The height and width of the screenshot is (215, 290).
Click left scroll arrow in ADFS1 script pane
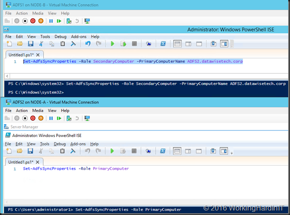click(x=7, y=76)
